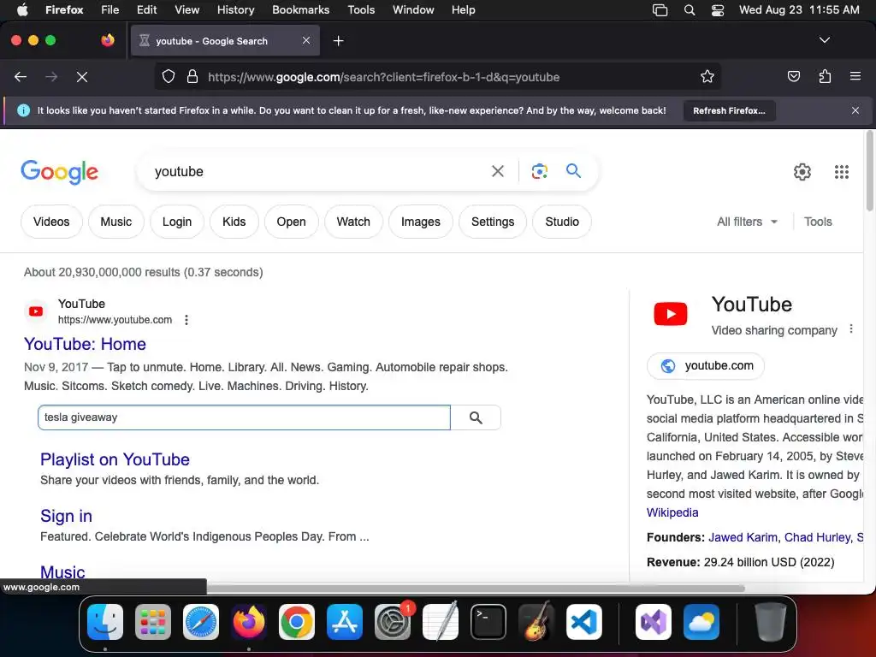Open the Firefox hamburger application menu
This screenshot has height=657, width=876.
[x=855, y=76]
